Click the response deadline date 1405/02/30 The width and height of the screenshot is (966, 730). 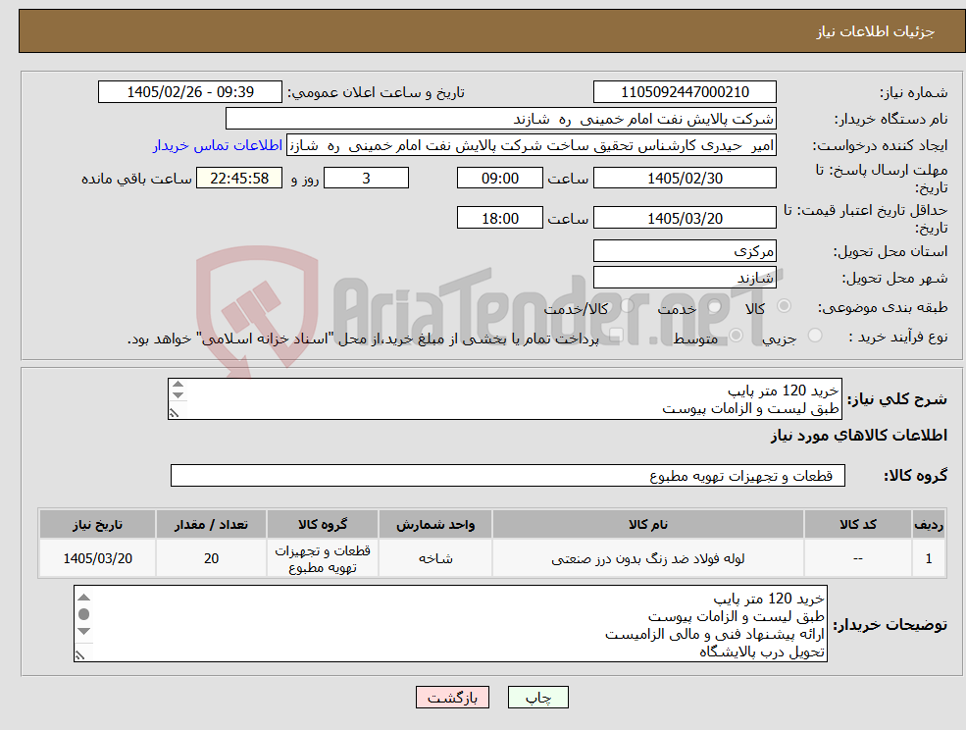coord(685,179)
